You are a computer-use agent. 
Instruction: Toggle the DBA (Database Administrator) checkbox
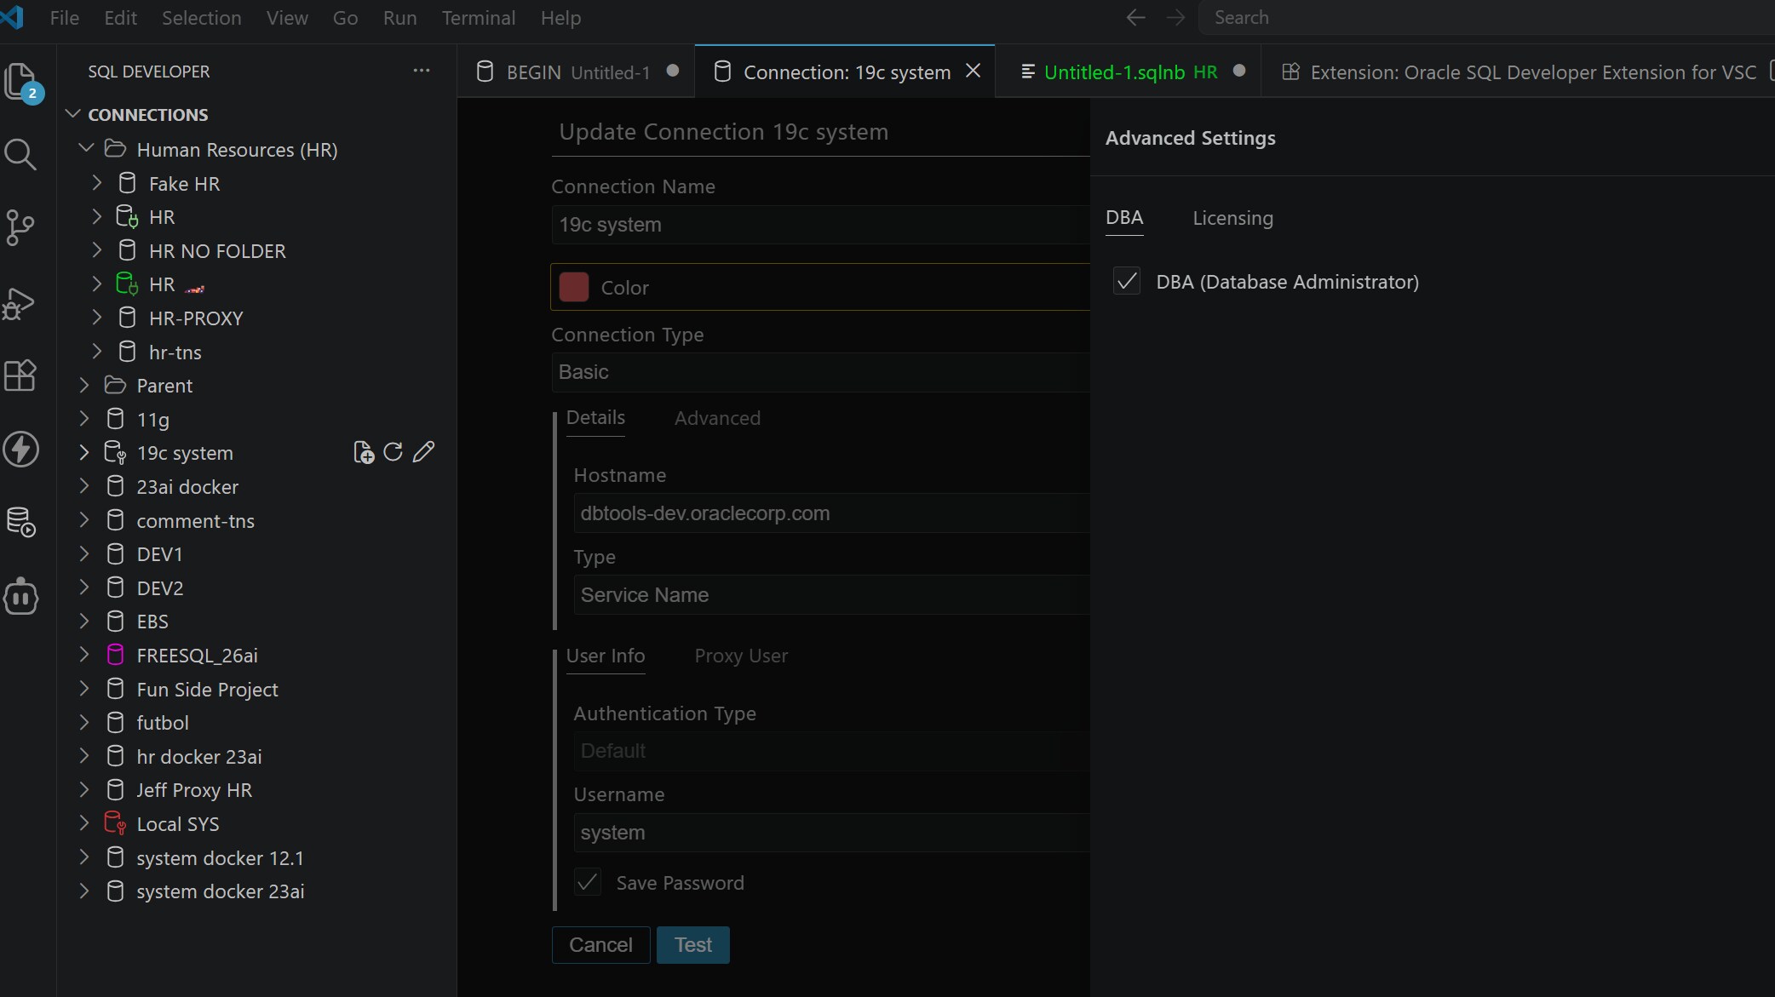click(1127, 281)
